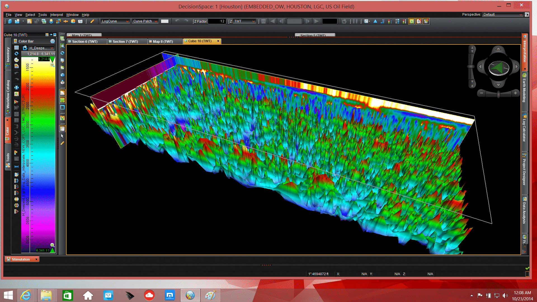Click the pointer arrow select tool

[62, 136]
